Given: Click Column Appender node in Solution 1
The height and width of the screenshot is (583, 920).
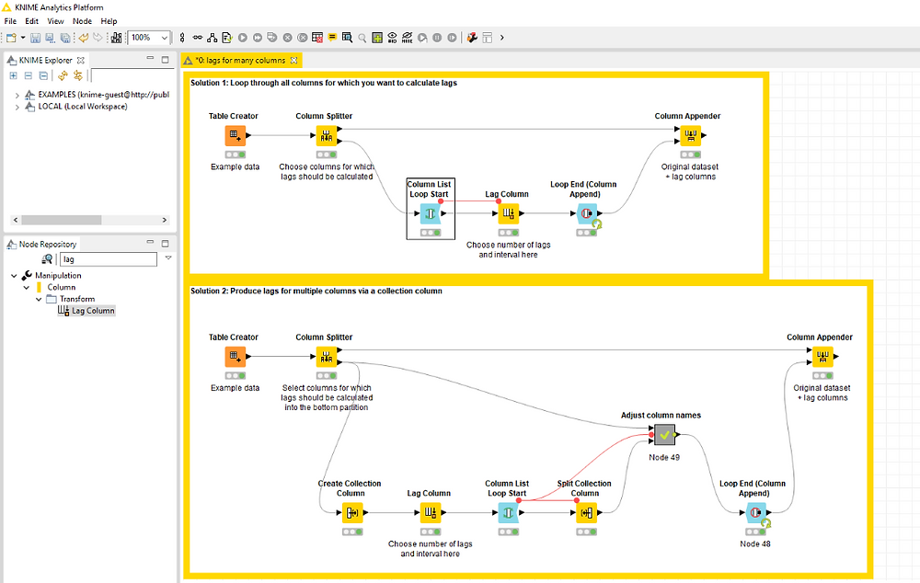Looking at the screenshot, I should click(691, 135).
